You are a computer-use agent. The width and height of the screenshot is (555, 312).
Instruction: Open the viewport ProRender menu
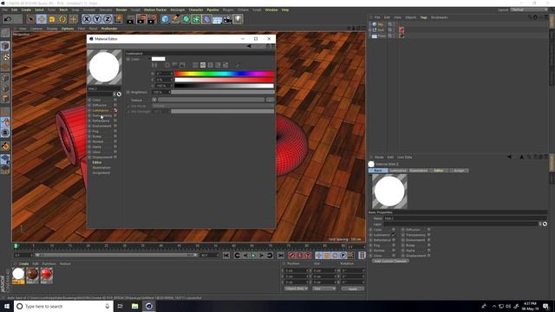point(109,29)
